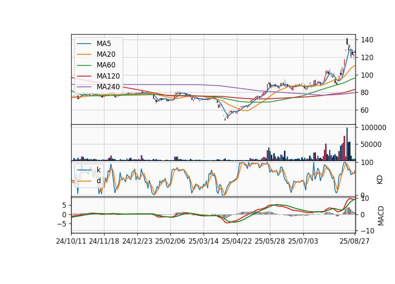
Task: Click the 24/12/23 date tick label
Action: (137, 241)
